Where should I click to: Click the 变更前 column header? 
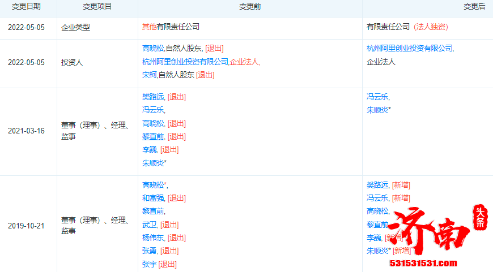coord(250,7)
